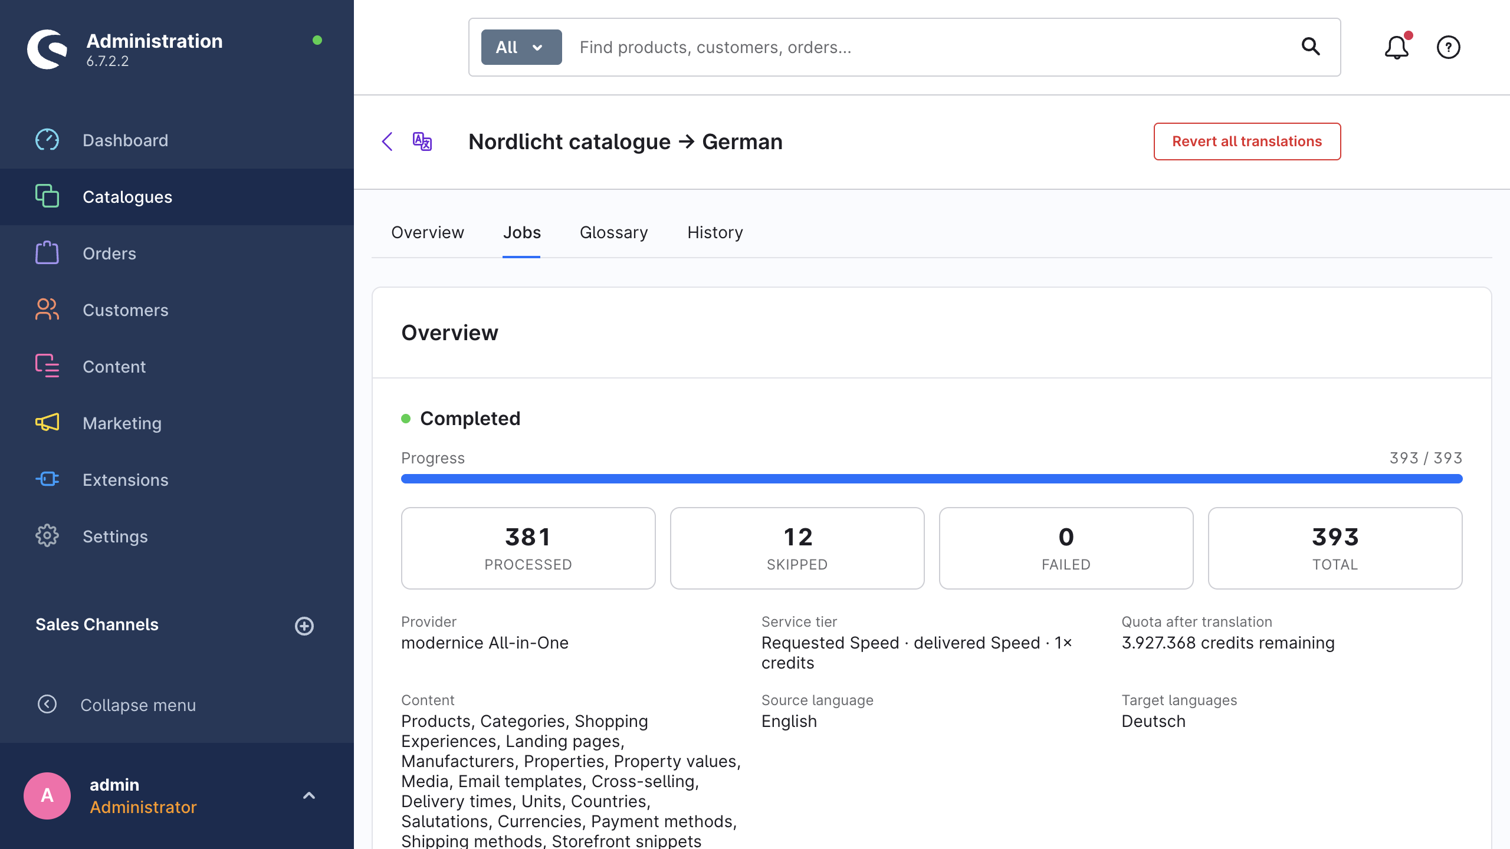Open the Extensions plug icon
The image size is (1510, 849).
click(47, 479)
